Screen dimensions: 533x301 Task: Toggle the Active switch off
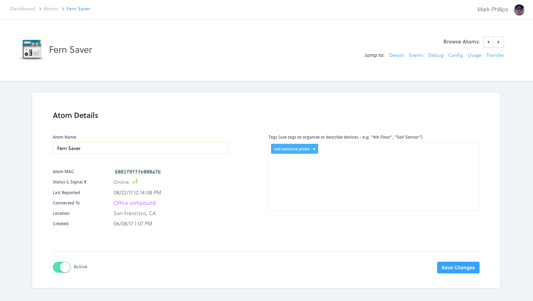62,267
